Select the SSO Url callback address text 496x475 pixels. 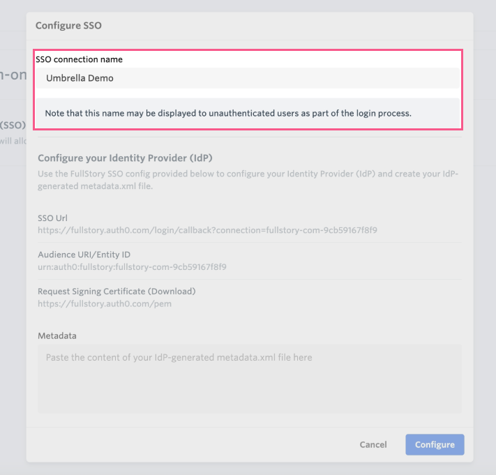coord(207,229)
